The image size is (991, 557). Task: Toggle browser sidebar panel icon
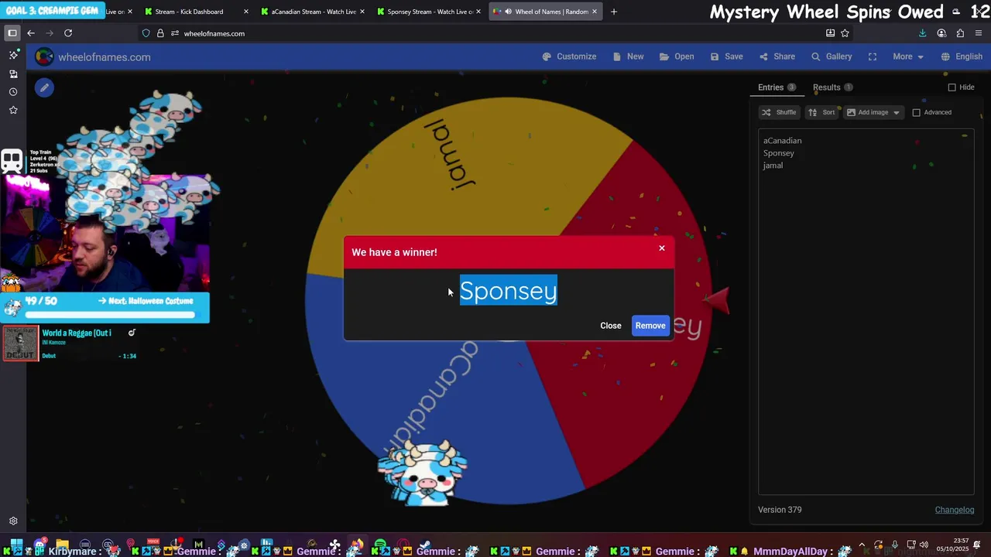[12, 33]
